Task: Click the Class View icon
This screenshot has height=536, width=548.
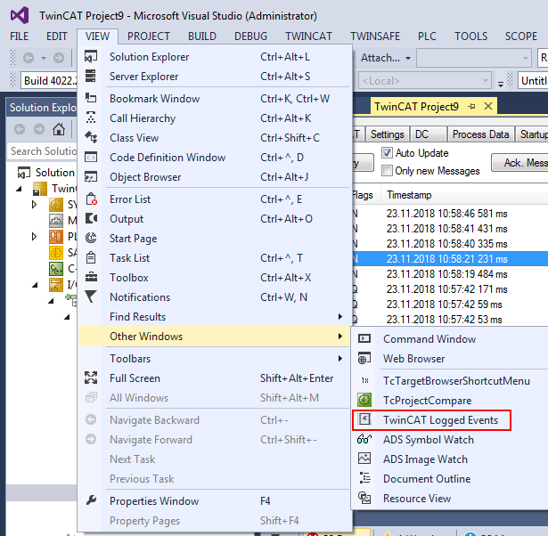Action: point(91,137)
